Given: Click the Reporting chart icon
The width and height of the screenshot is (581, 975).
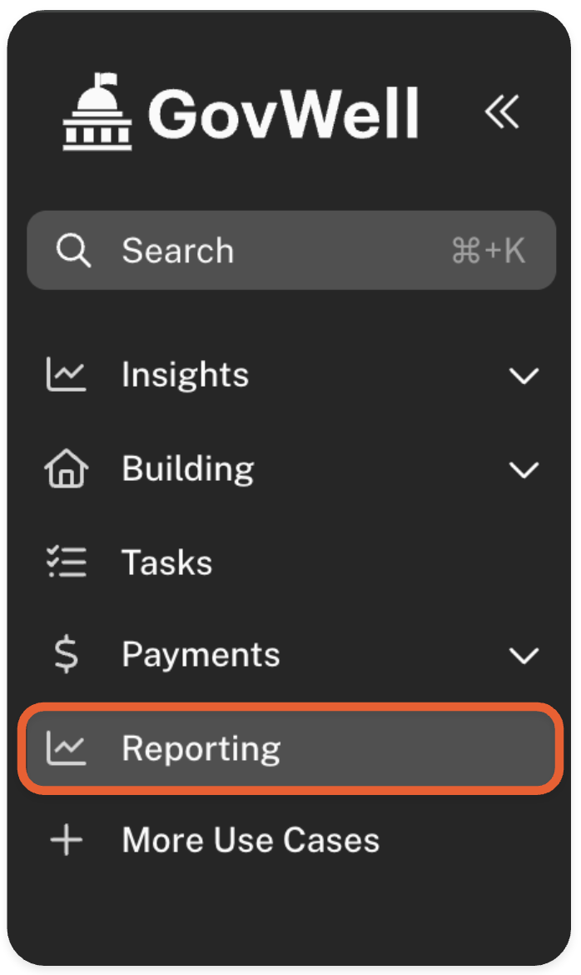Looking at the screenshot, I should click(x=66, y=748).
